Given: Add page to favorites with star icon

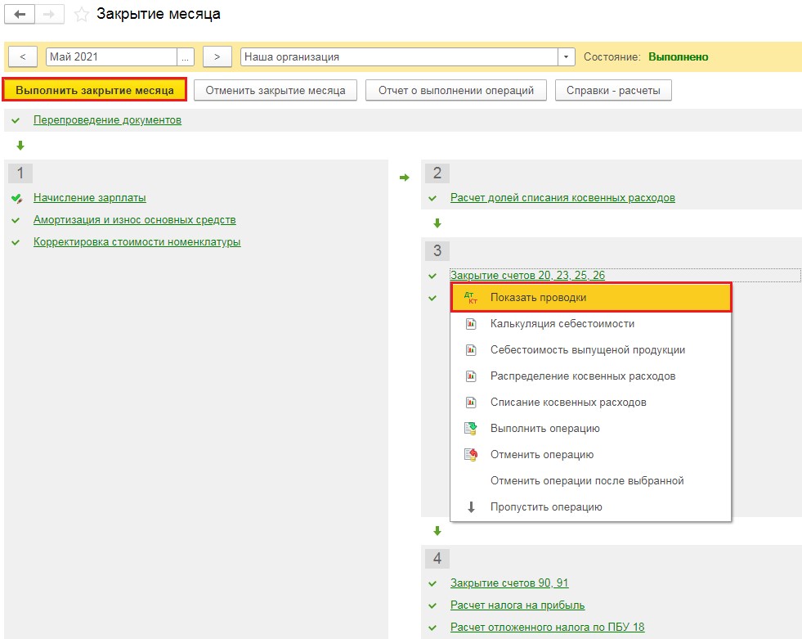Looking at the screenshot, I should [x=81, y=15].
